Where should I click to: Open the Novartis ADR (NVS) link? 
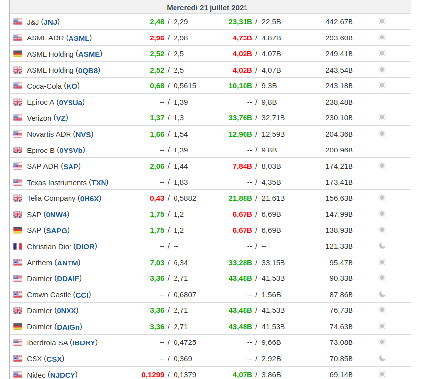click(x=83, y=134)
